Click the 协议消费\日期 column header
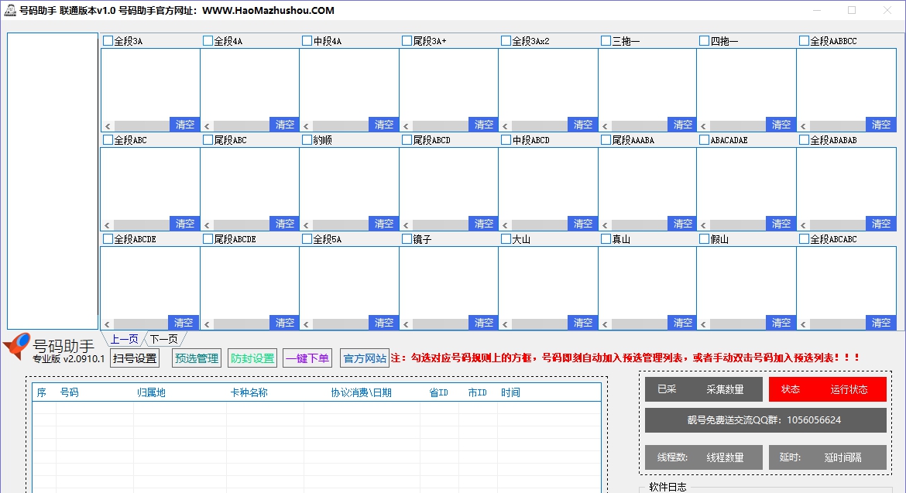906x493 pixels. [x=361, y=392]
